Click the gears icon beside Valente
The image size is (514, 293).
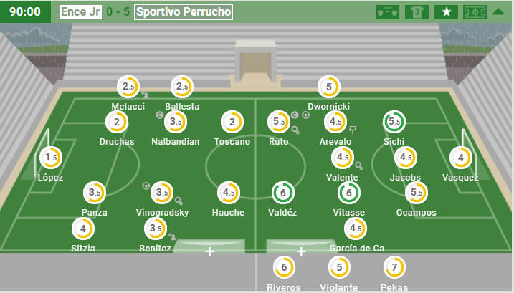click(x=359, y=165)
